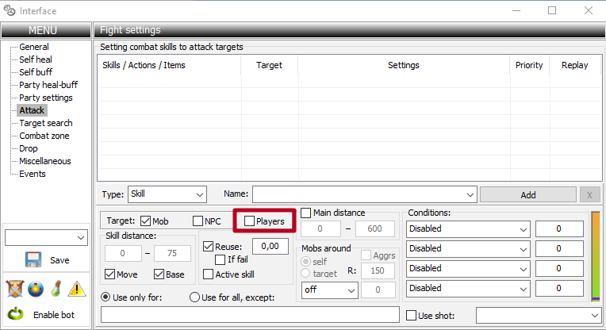The image size is (606, 330).
Task: Click the Interface app icon in title bar
Action: coord(10,11)
